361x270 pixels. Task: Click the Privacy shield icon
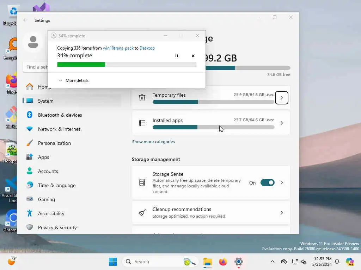click(x=30, y=227)
